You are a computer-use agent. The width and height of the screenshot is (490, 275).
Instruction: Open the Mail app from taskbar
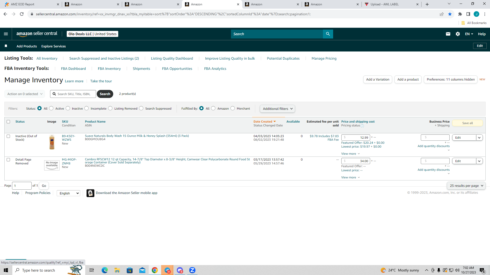point(142,270)
